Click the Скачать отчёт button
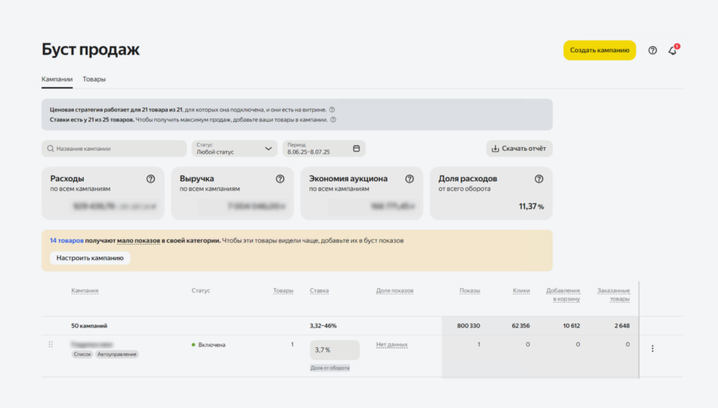 pos(519,149)
